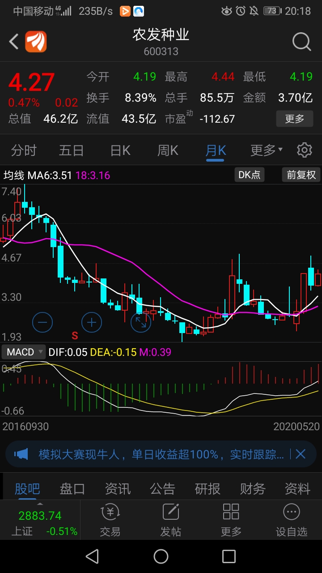Open the 研报 research reports tab
This screenshot has height=573, width=322.
click(208, 488)
